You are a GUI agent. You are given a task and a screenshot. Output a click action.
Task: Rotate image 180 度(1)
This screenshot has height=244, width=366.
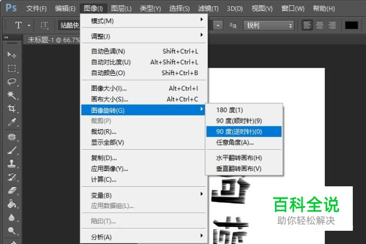pyautogui.click(x=244, y=110)
